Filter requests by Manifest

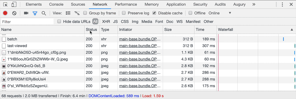193,22
